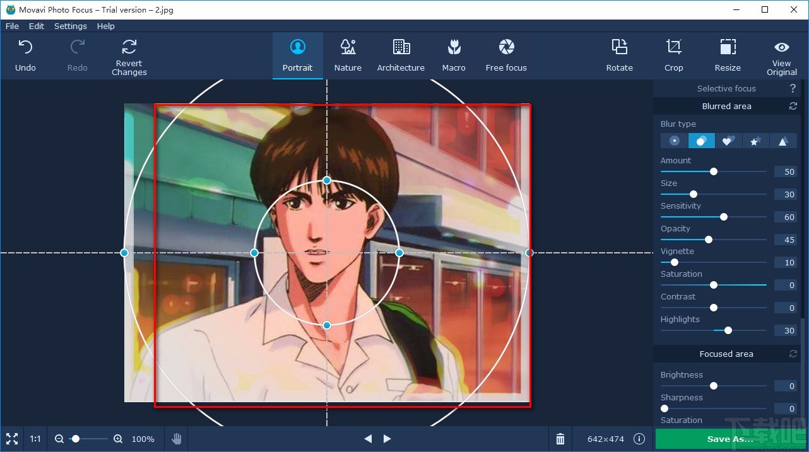Image resolution: width=809 pixels, height=452 pixels.
Task: Click the fullscreen expand icon
Action: [x=11, y=439]
